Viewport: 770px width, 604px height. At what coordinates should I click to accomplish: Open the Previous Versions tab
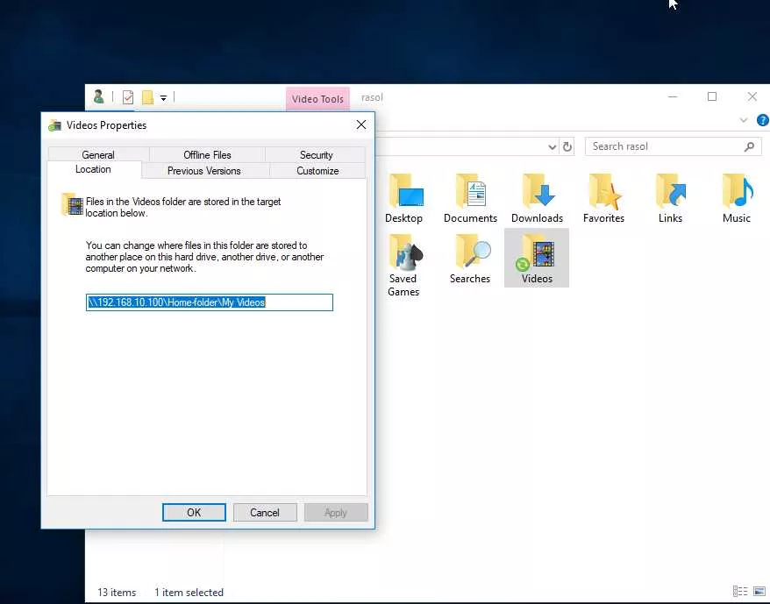tap(203, 171)
